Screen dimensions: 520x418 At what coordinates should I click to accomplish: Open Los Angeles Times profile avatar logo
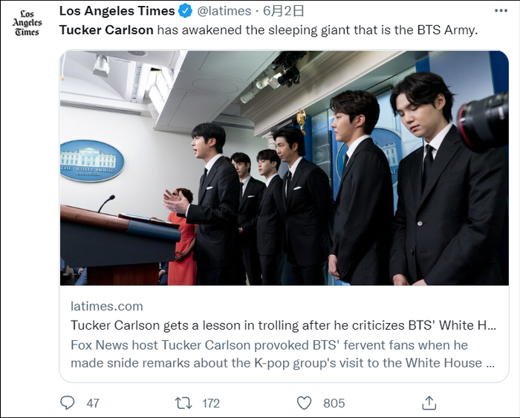point(27,23)
